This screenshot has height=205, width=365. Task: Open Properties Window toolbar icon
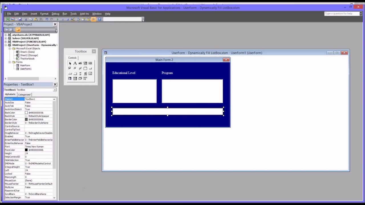coord(84,19)
